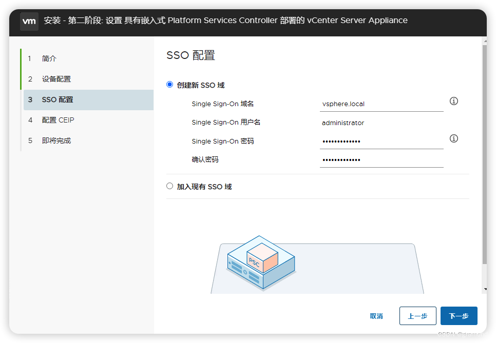Click the 下一步 next button
Image resolution: width=496 pixels, height=343 pixels.
point(459,316)
